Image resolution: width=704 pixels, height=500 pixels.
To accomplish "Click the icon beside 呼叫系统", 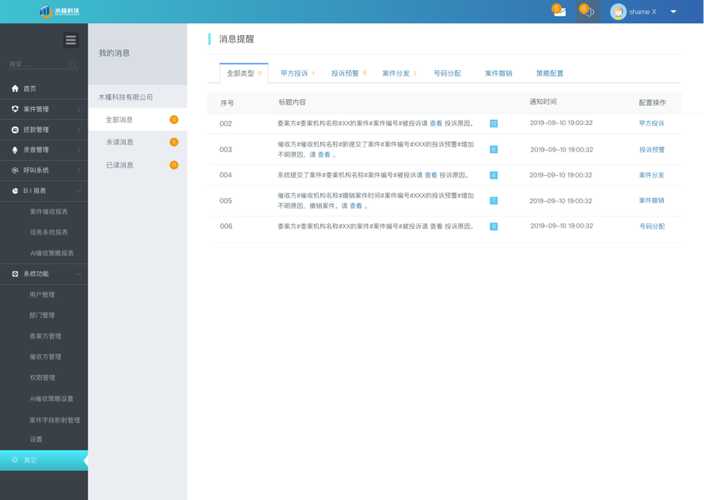I will click(x=15, y=170).
